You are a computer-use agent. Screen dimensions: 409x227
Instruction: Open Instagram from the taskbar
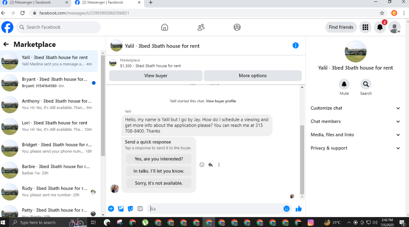(311, 222)
